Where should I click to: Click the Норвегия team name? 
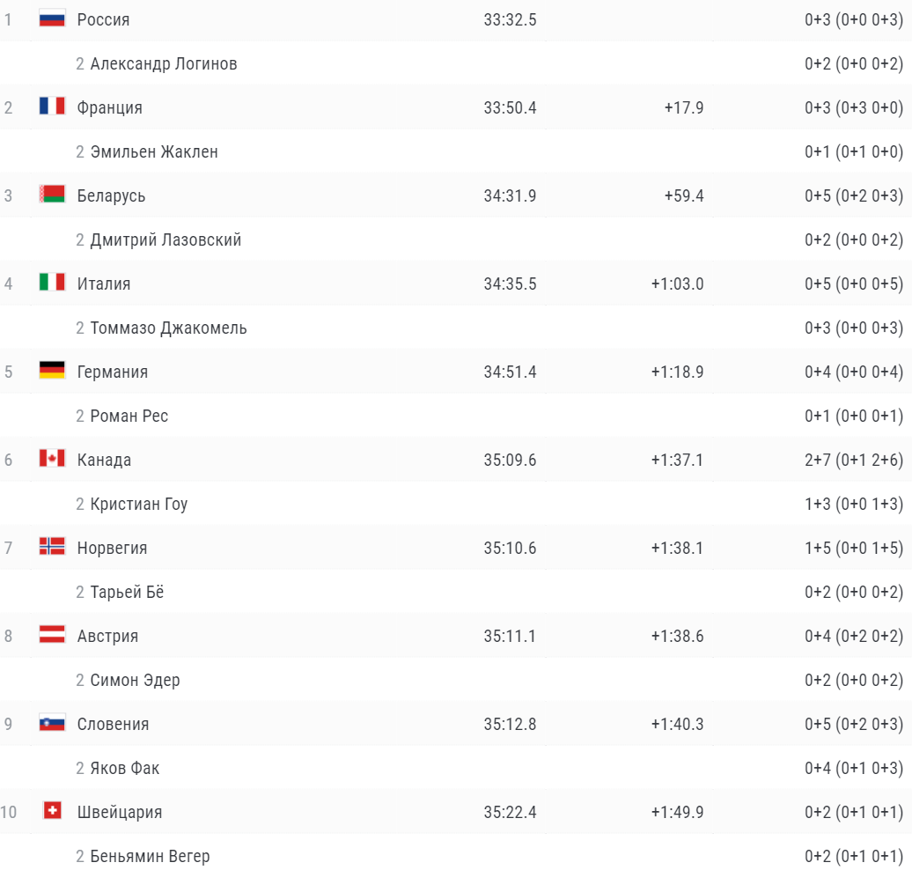click(112, 548)
